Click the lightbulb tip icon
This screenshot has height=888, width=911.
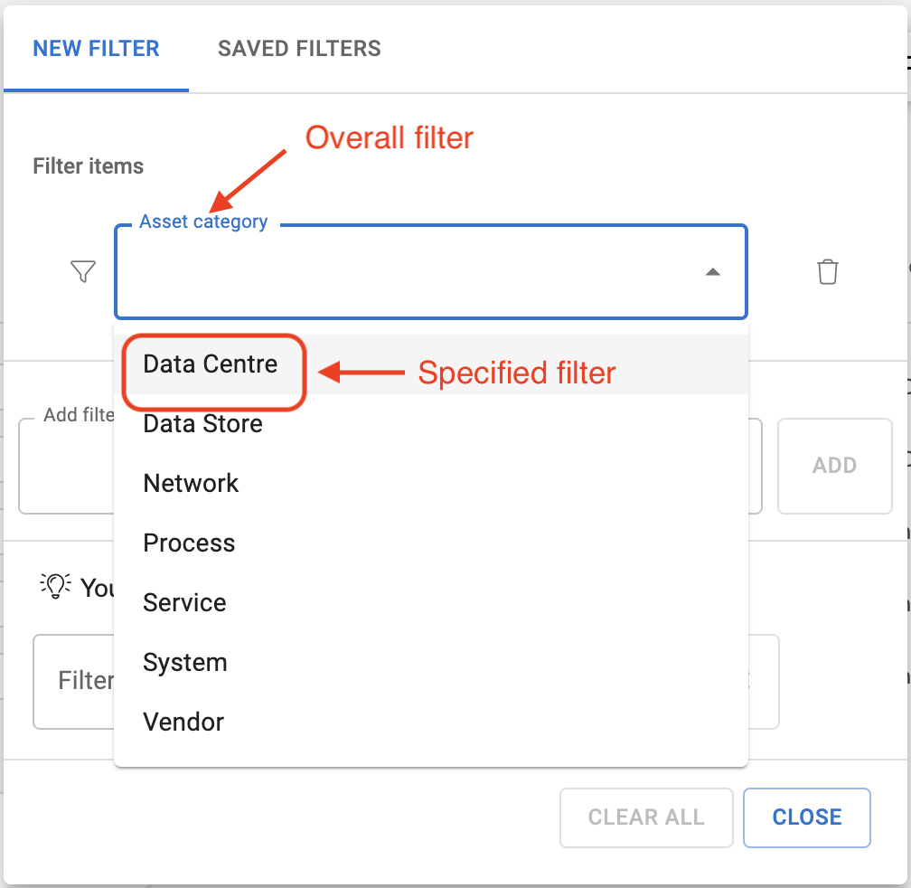[55, 585]
